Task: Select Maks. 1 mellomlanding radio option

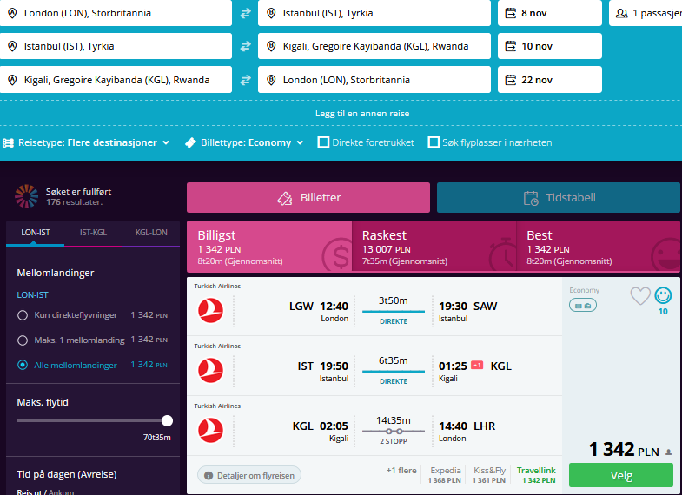Action: (x=23, y=340)
